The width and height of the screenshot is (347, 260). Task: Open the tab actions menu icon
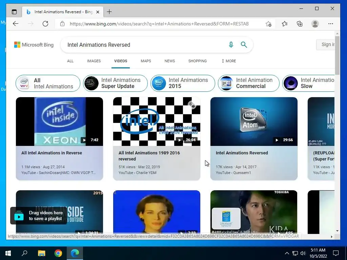[x=14, y=12]
